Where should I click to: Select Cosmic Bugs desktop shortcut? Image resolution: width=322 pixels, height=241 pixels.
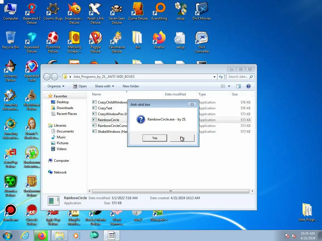coord(53,12)
